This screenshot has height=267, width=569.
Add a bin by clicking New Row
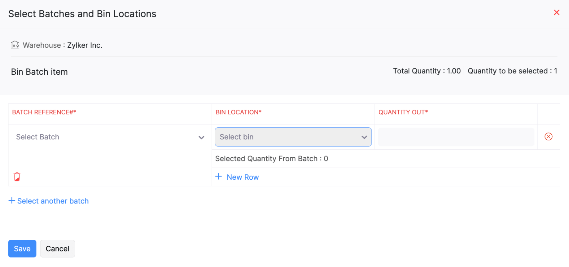point(243,177)
